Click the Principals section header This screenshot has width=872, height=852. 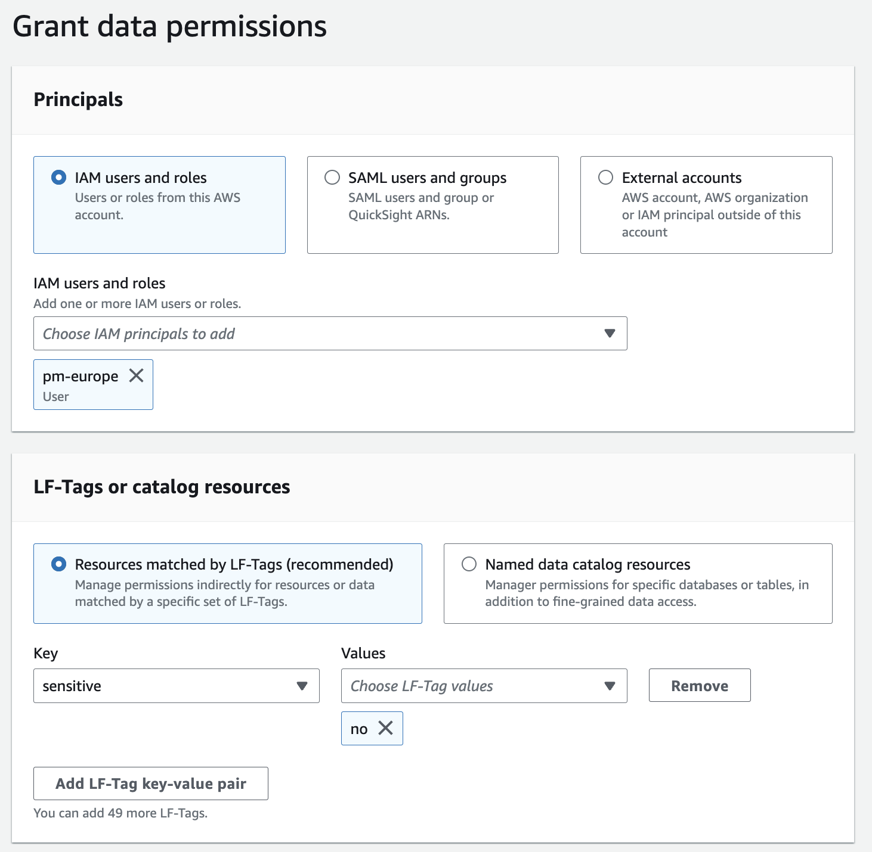pyautogui.click(x=78, y=99)
